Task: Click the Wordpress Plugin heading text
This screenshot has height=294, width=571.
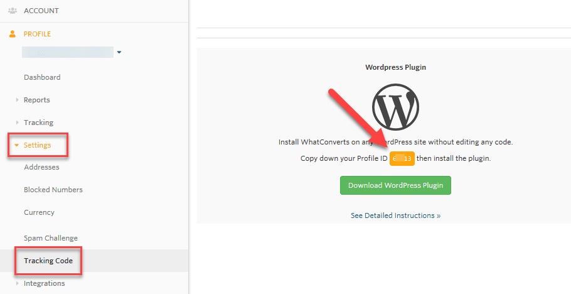Action: point(395,67)
